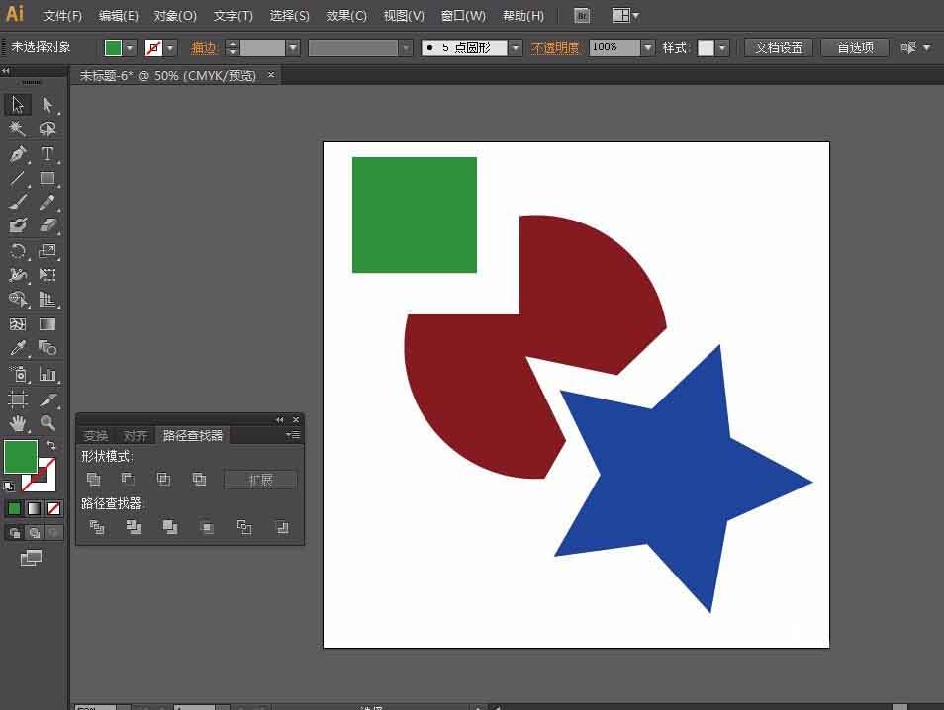
Task: Pick the Perspective Grid tool
Action: point(47,300)
